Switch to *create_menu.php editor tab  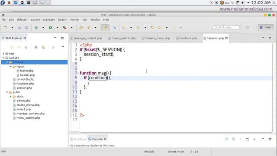tap(156, 38)
